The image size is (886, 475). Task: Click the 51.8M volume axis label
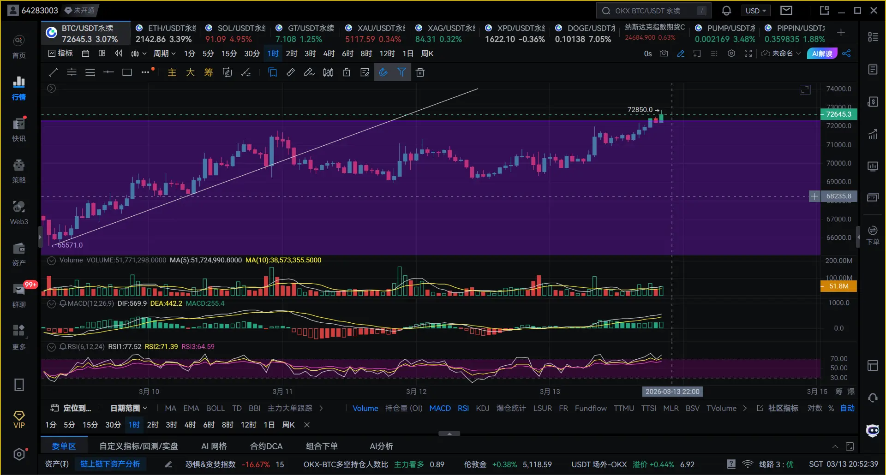tap(838, 286)
